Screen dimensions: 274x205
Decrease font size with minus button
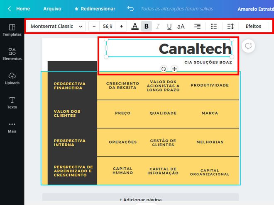pos(94,27)
